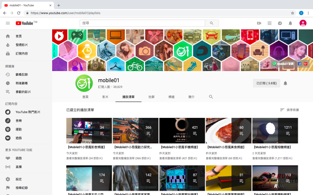Switch to the 影片 tab
This screenshot has height=195, width=313.
tap(105, 97)
